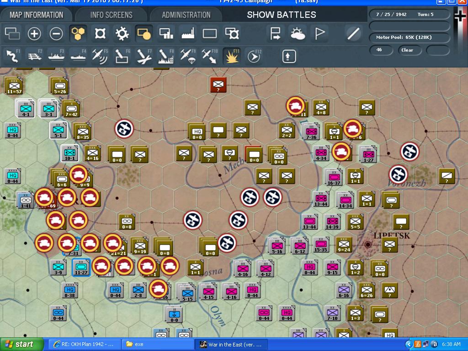Select the unit counter labeled 7=42
Screen dimensions: 468x351
[71, 109]
